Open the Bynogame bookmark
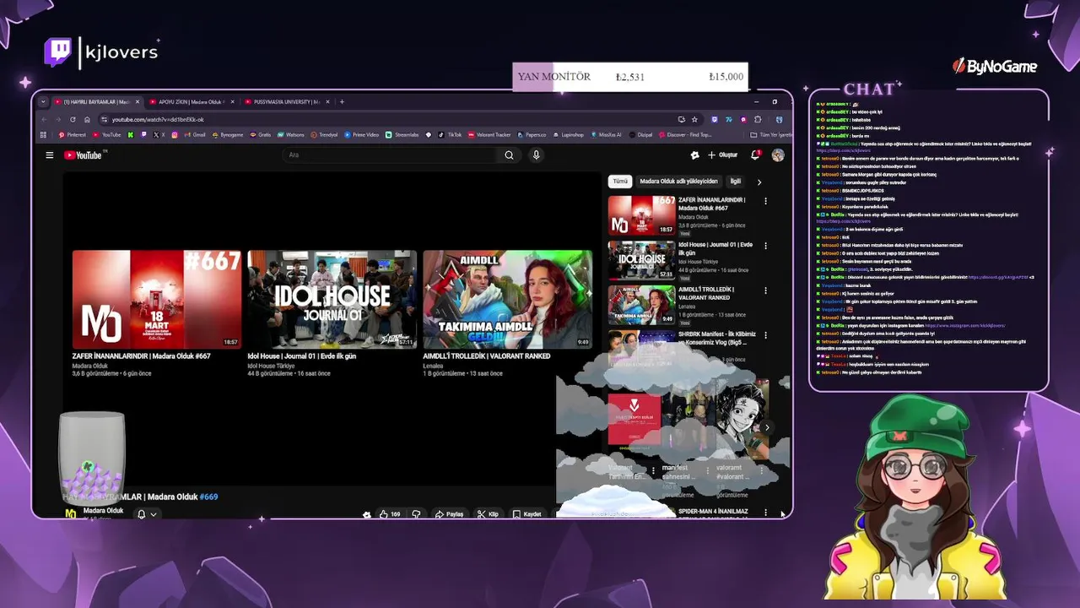The width and height of the screenshot is (1080, 608). tap(228, 134)
